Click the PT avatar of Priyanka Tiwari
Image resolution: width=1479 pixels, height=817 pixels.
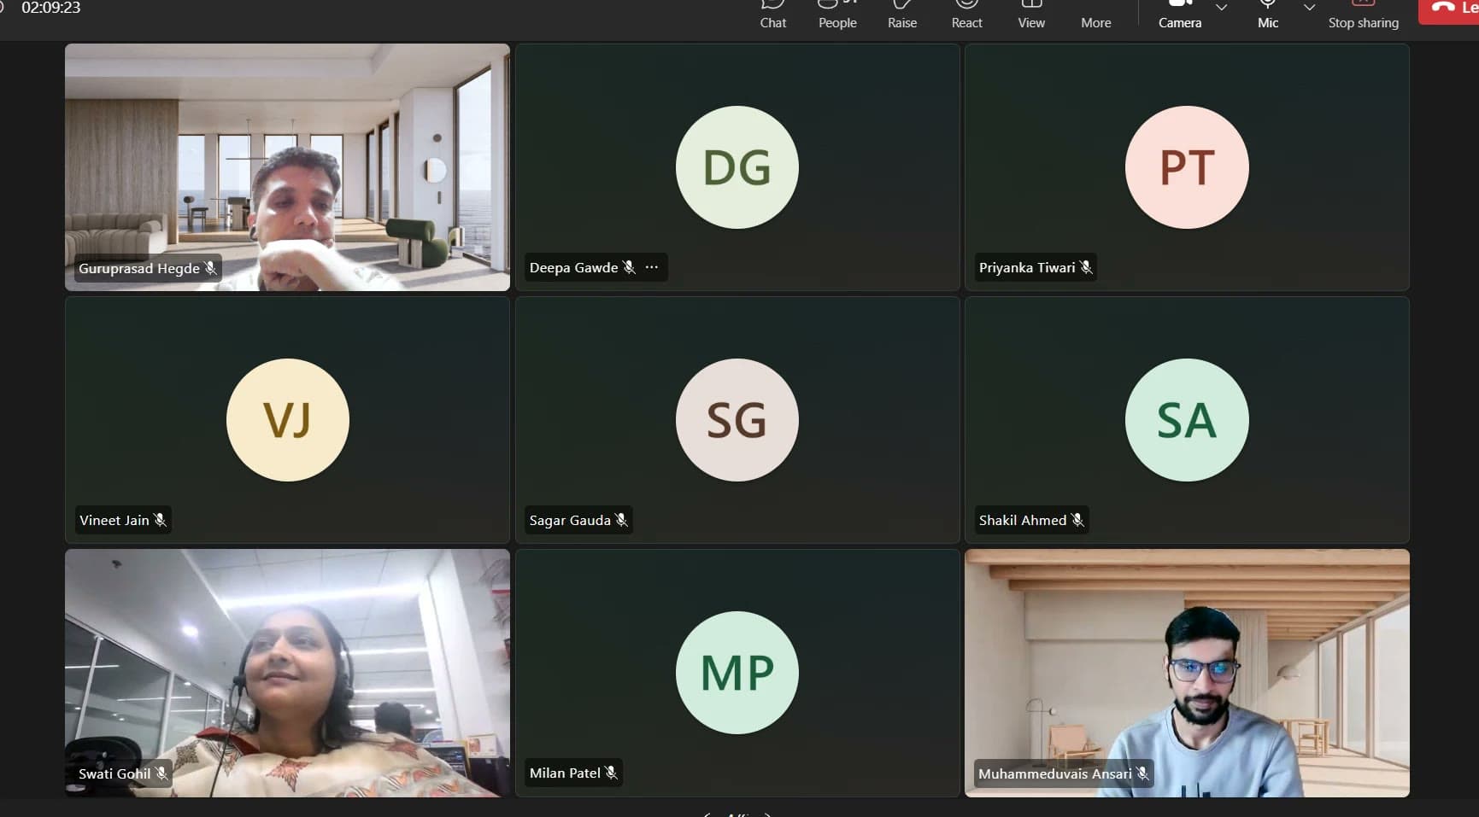click(x=1187, y=167)
